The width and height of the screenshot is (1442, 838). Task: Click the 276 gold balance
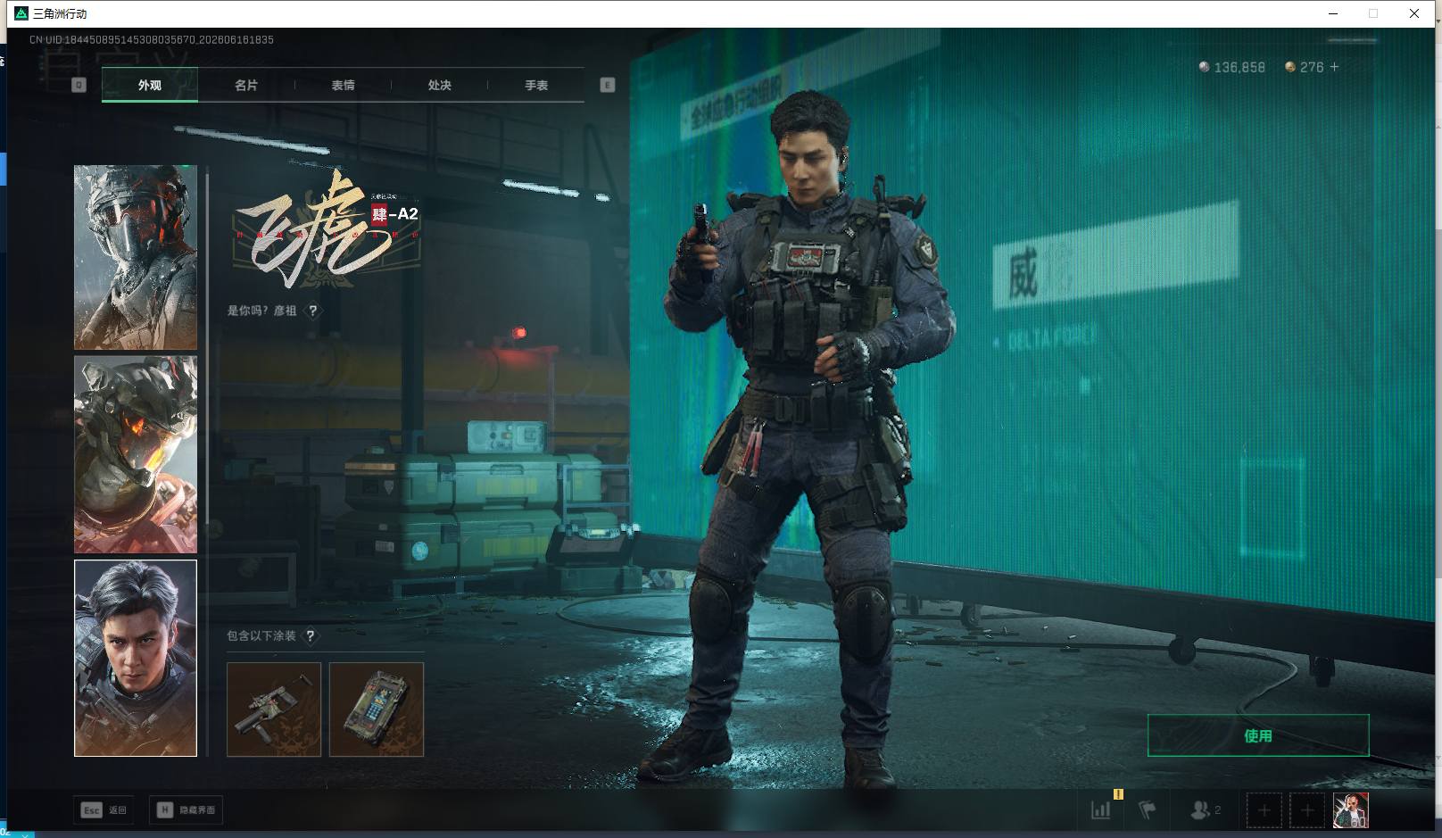point(1312,68)
